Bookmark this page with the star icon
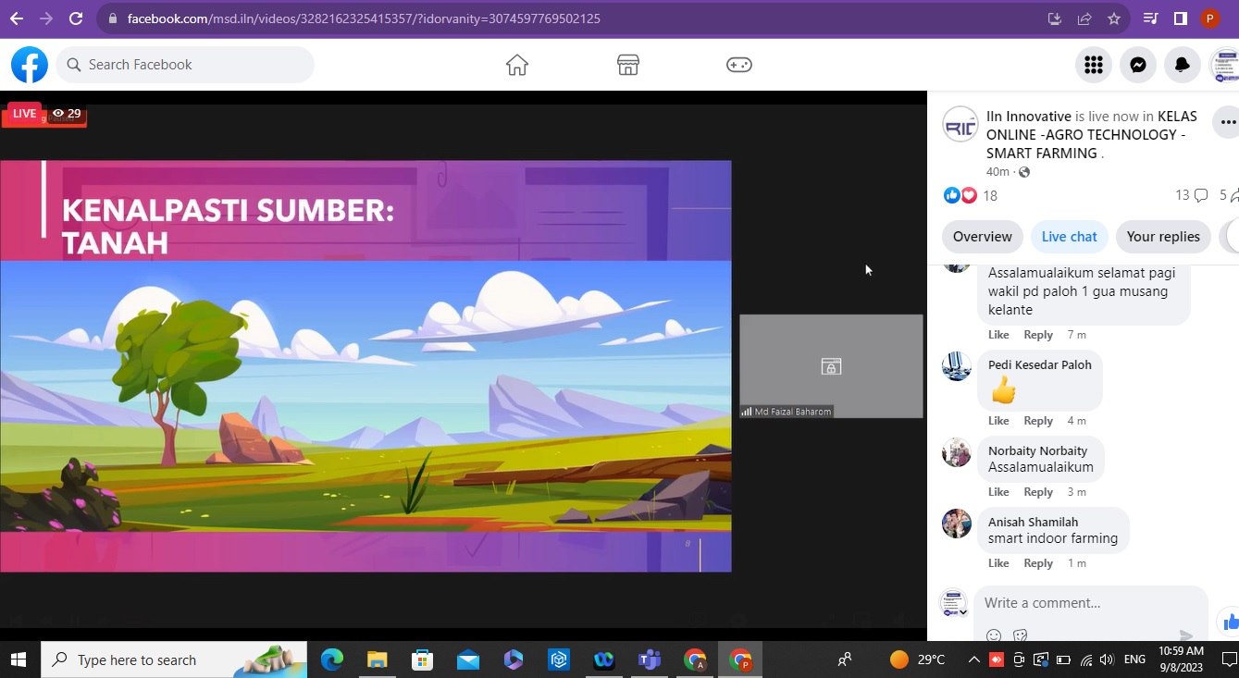 [1114, 18]
